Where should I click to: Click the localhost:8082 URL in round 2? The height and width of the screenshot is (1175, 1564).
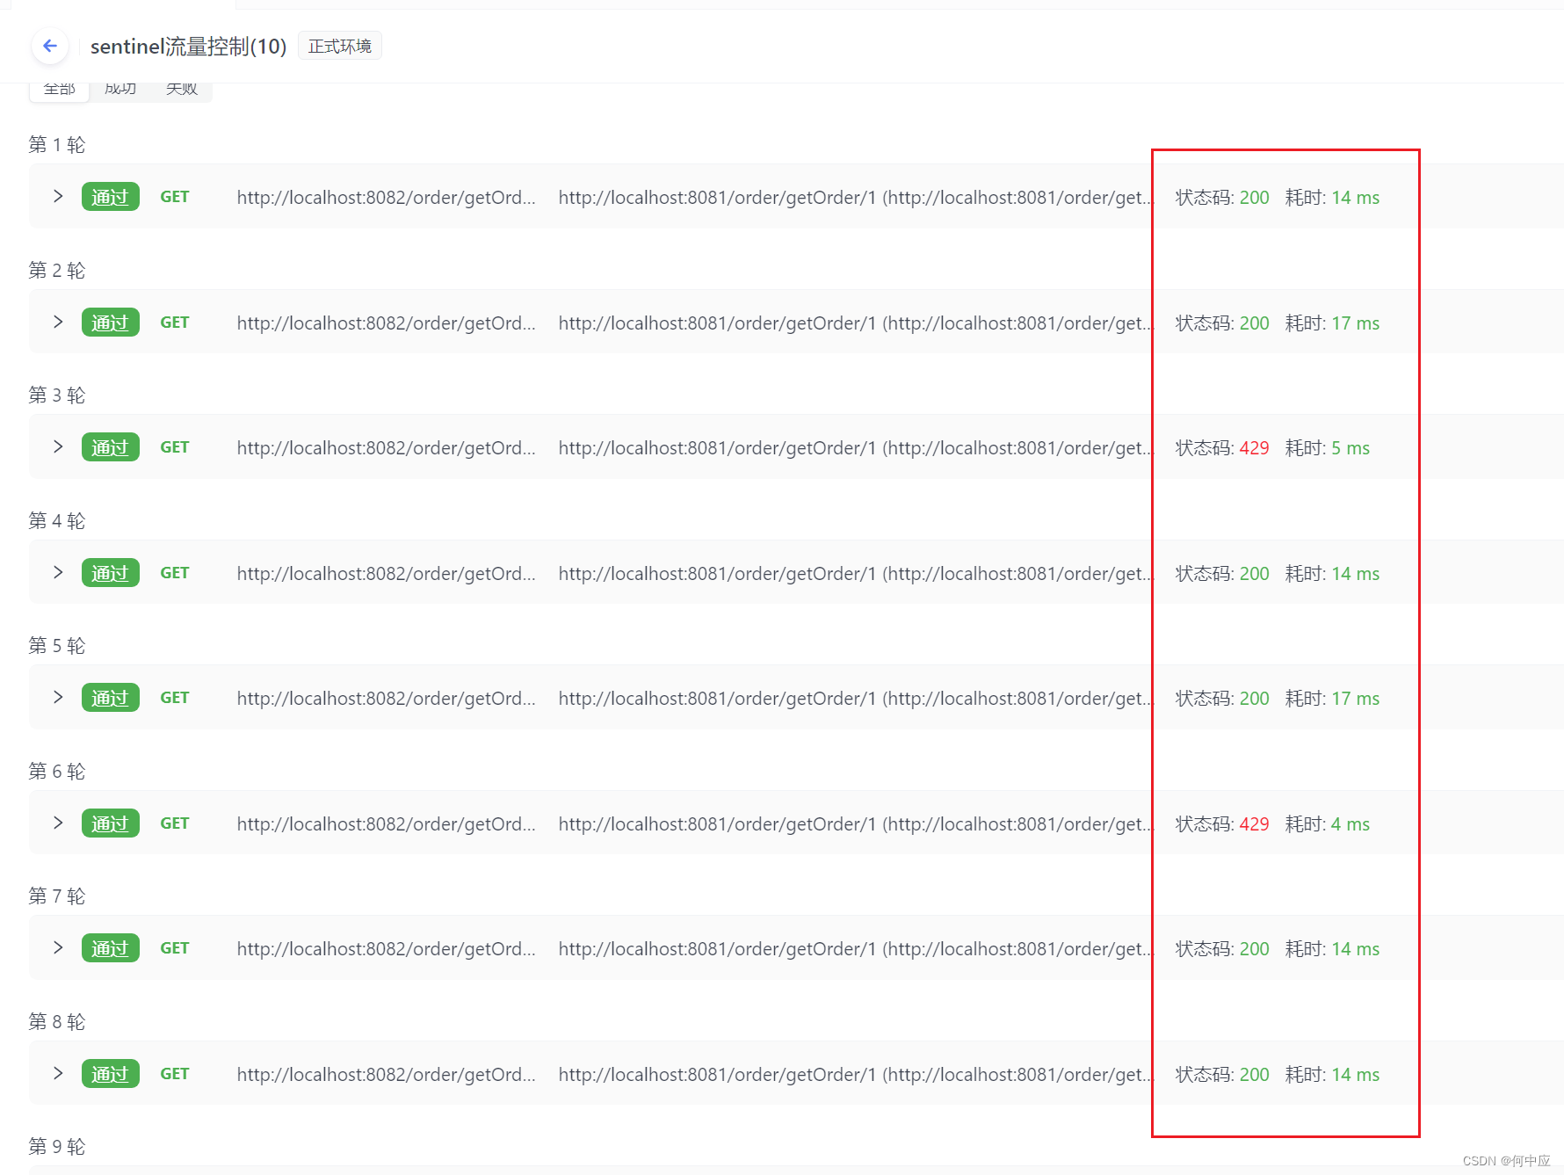pyautogui.click(x=387, y=323)
